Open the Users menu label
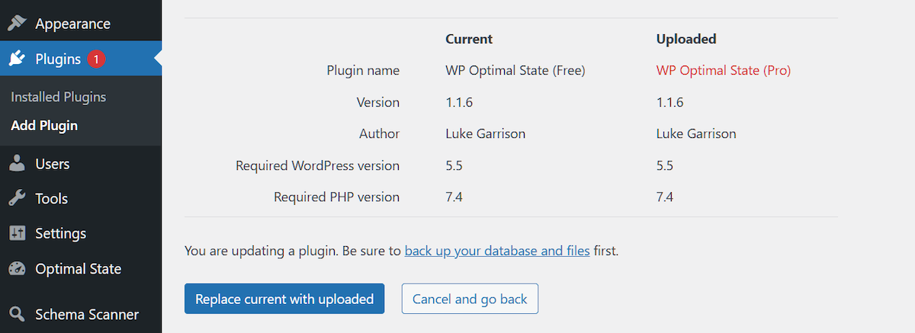 pyautogui.click(x=52, y=164)
